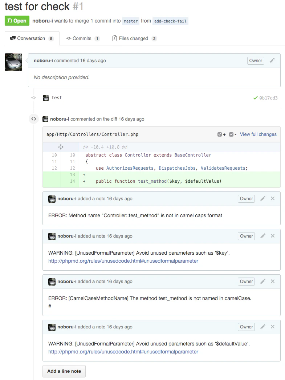
Task: Click '16 days ago' on description comment
Action: 93,61
